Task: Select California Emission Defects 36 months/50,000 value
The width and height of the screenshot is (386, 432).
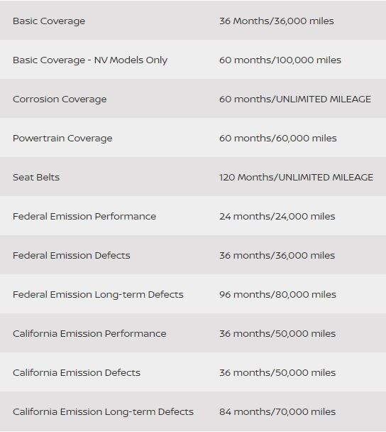Action: [x=277, y=373]
